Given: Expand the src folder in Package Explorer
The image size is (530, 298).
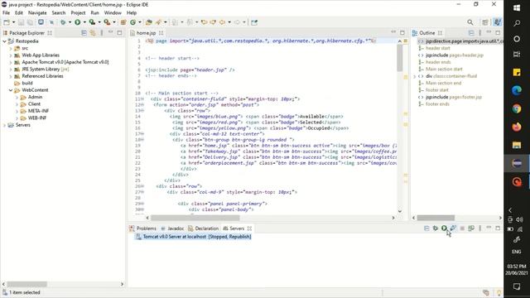Looking at the screenshot, I should 11,48.
